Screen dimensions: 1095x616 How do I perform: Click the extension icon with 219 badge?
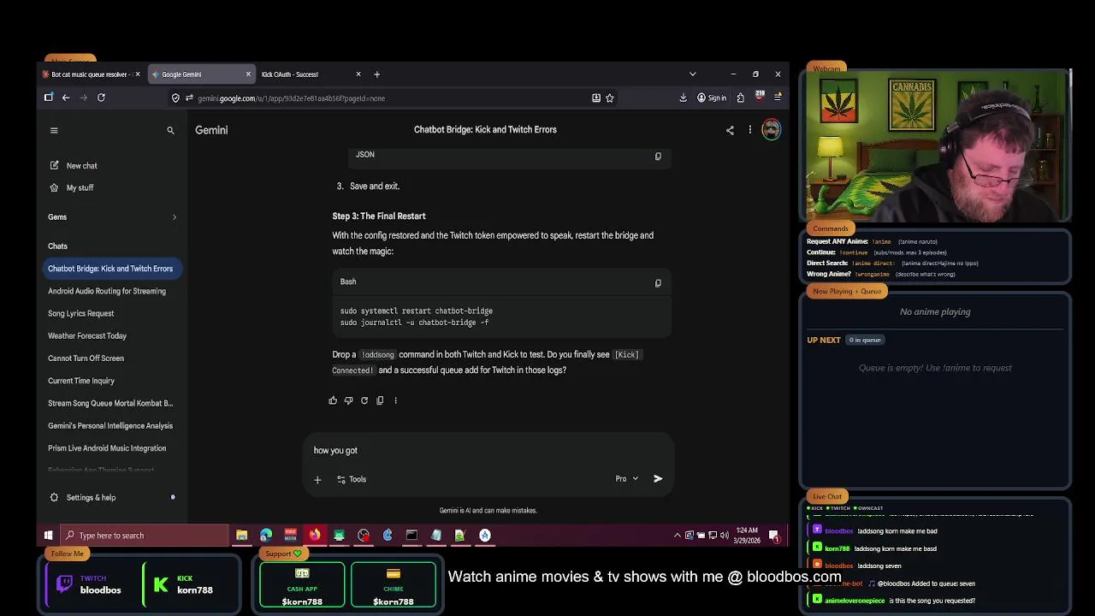(759, 97)
